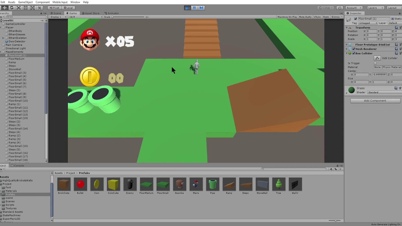Open the Transform component help icon
This screenshot has width=402, height=226.
pos(397,28)
